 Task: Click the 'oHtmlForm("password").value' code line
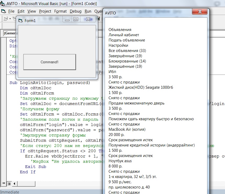click(61, 130)
